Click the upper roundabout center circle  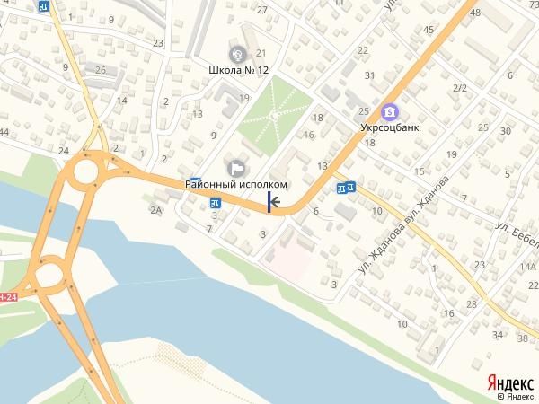pos(86,171)
